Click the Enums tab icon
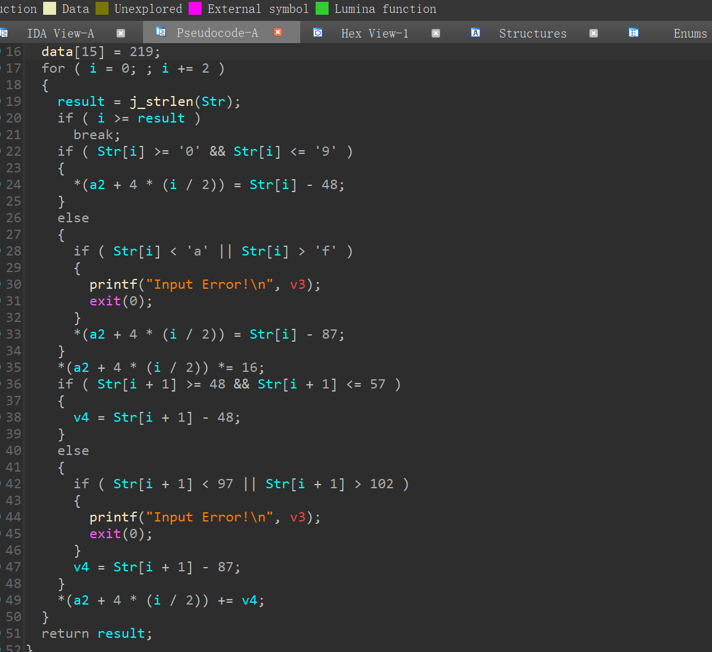Screen dimensions: 712x652 [x=633, y=33]
